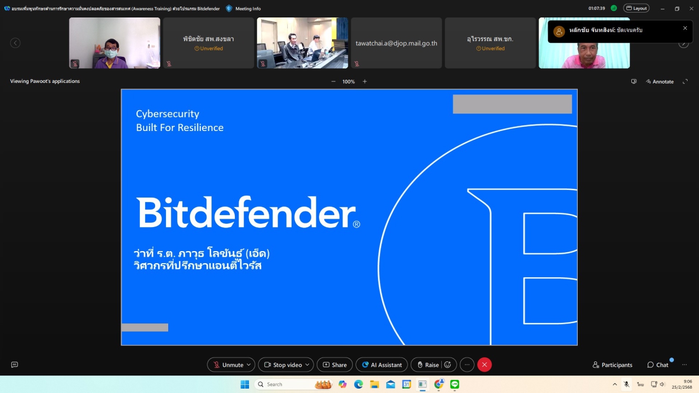
Task: Open the Chat panel
Action: pyautogui.click(x=657, y=365)
